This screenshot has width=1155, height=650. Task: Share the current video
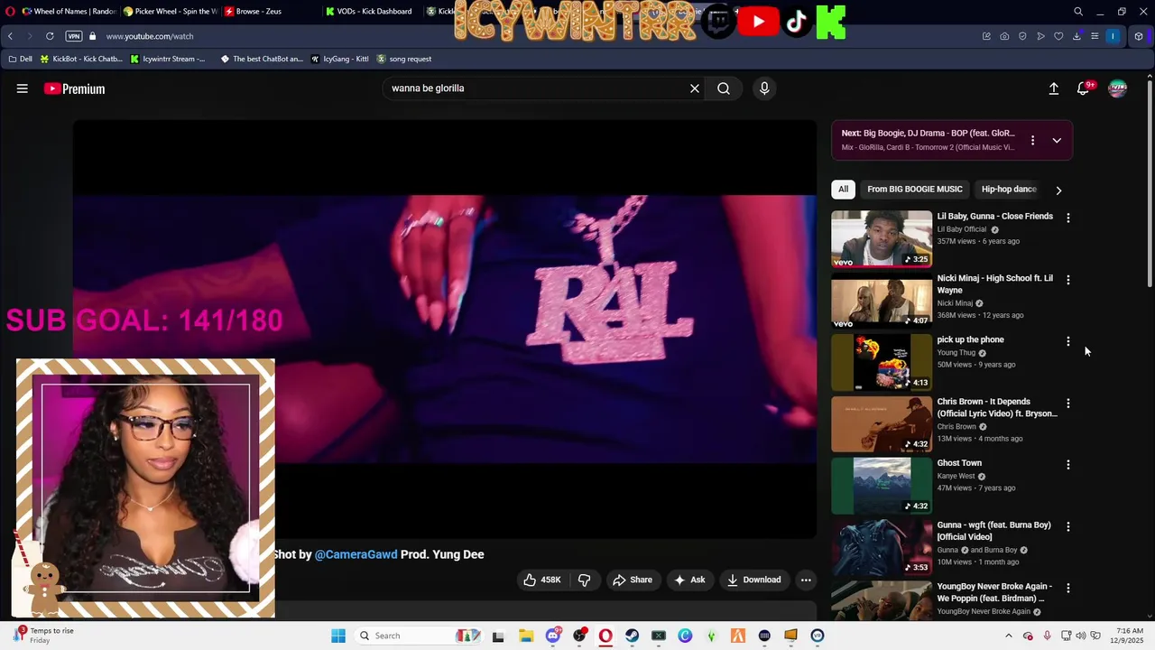[632, 580]
